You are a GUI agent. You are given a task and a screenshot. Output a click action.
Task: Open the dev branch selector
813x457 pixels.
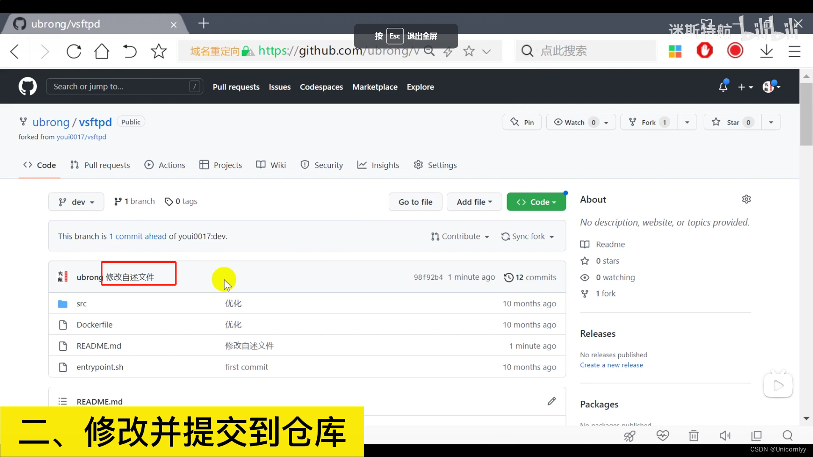coord(76,202)
